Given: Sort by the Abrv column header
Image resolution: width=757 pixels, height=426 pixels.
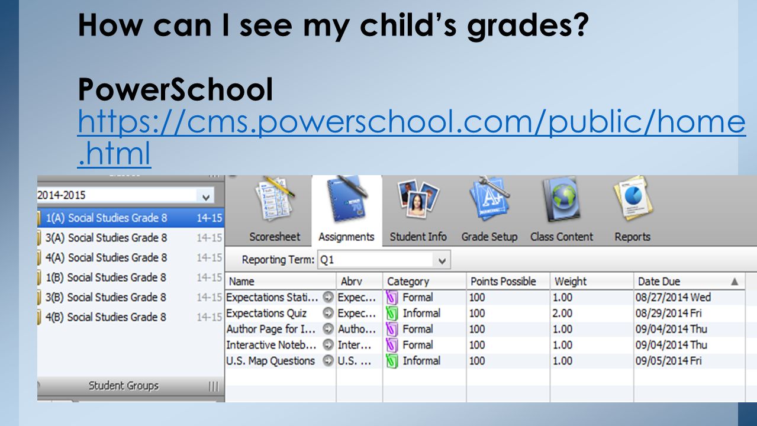Looking at the screenshot, I should tap(359, 282).
